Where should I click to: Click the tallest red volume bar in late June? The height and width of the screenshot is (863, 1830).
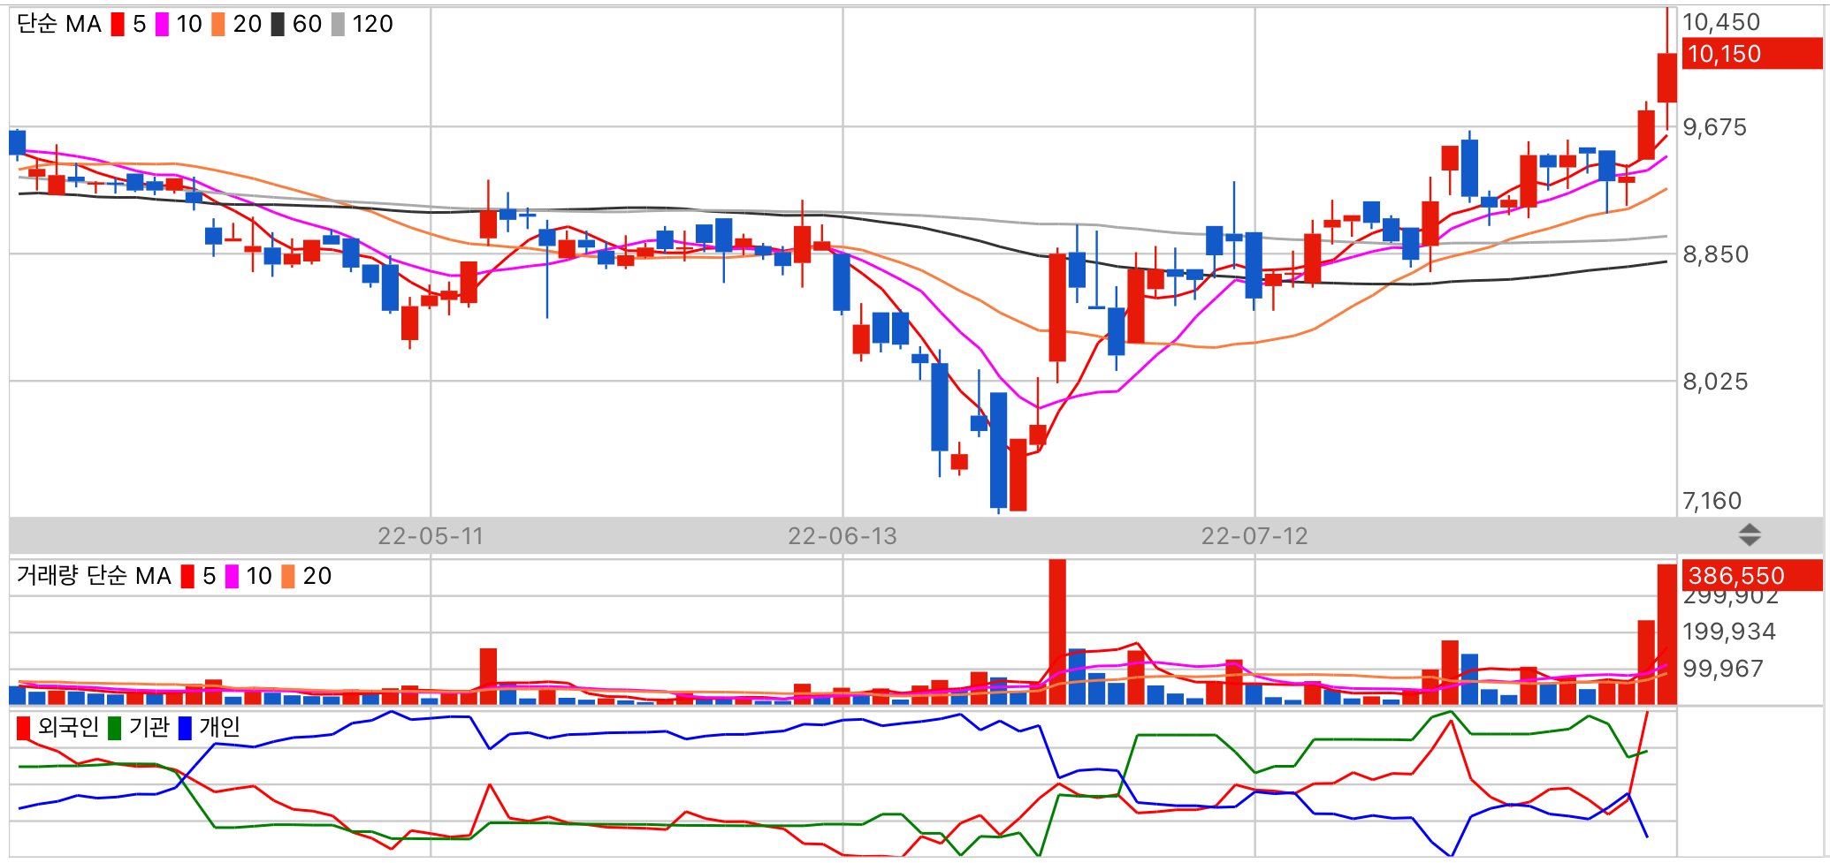coord(1057,632)
